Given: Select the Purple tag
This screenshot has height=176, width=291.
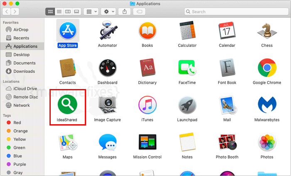Looking at the screenshot, I should pos(22,164).
